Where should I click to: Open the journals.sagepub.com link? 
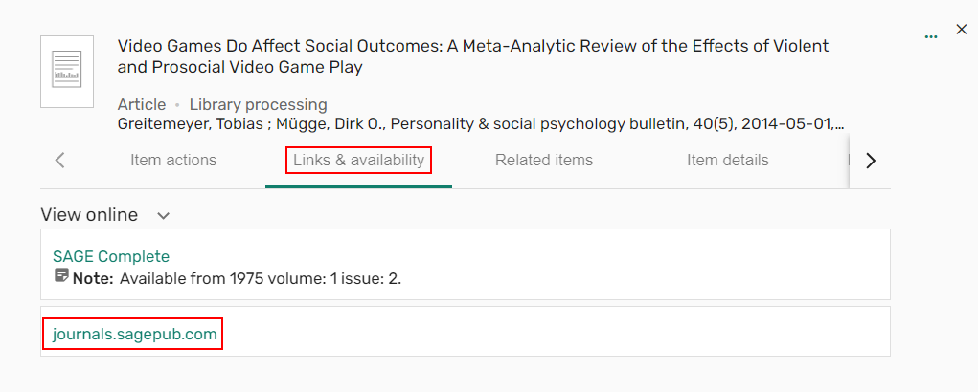[135, 334]
